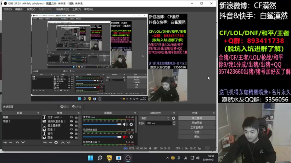The image size is (291, 163).
Task: Mute the 麦克风/Aux speaker icon
Action: coord(125,124)
